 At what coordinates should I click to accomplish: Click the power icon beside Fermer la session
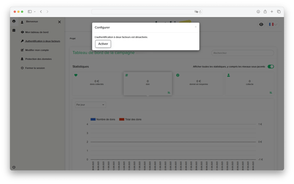pos(22,68)
